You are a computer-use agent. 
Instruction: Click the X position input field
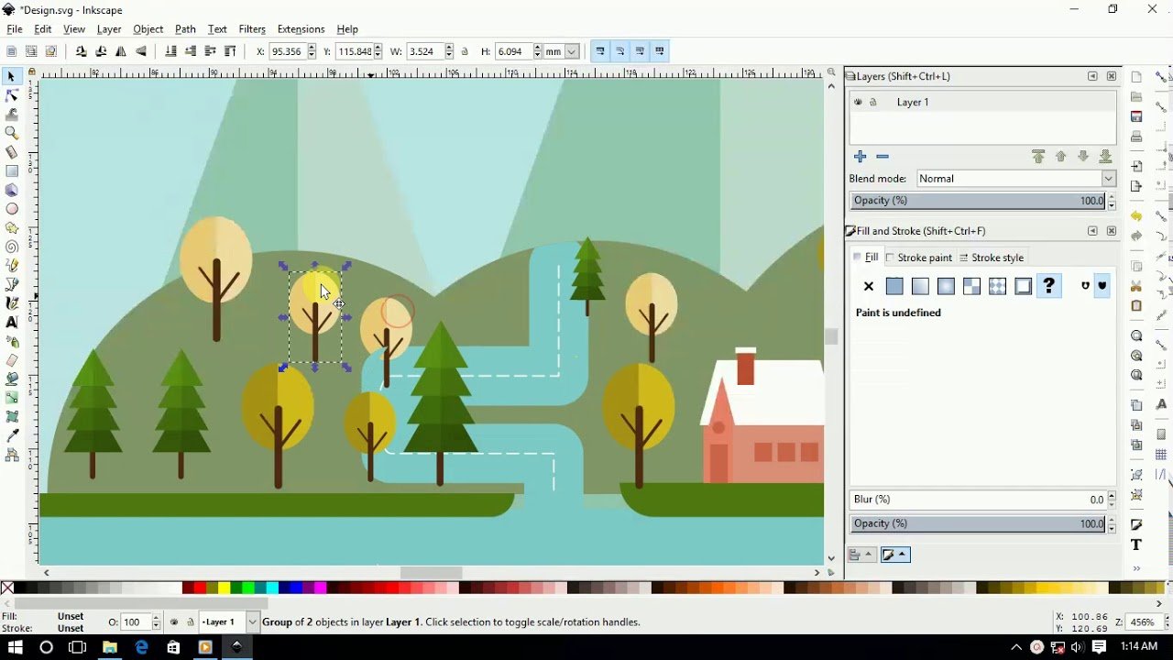pos(287,52)
